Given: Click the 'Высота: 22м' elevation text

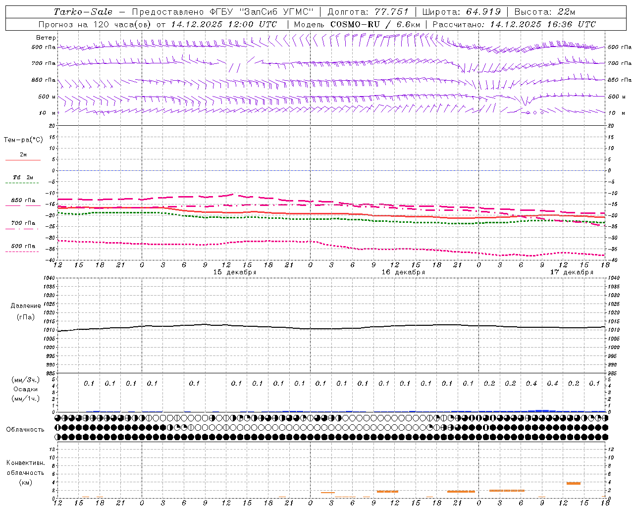Looking at the screenshot, I should click(545, 12).
